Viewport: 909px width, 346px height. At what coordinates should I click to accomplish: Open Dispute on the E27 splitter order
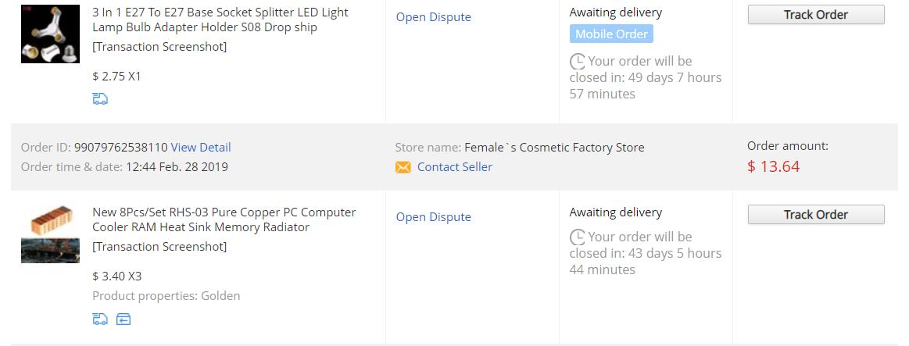[434, 17]
